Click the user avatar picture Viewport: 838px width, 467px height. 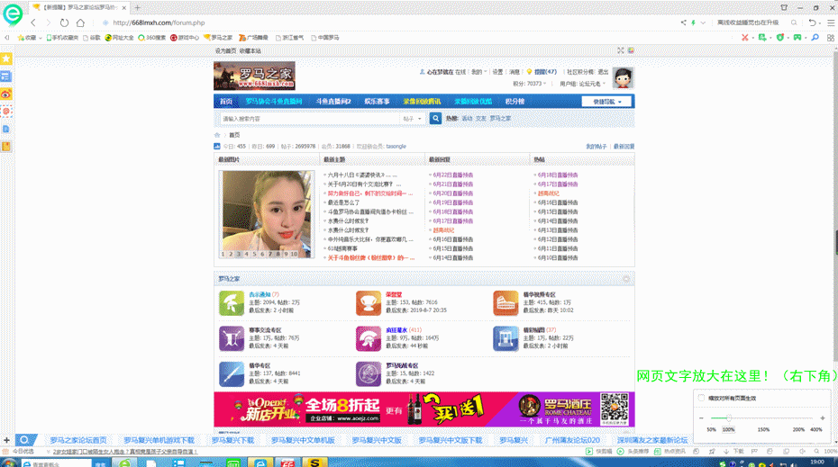coord(624,78)
